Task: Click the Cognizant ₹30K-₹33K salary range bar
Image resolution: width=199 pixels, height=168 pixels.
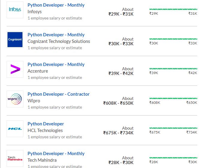Action: click(173, 39)
